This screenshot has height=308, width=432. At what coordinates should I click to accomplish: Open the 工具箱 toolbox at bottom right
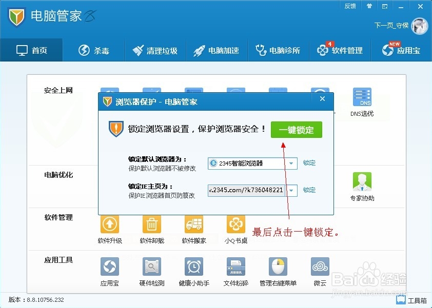(x=412, y=300)
